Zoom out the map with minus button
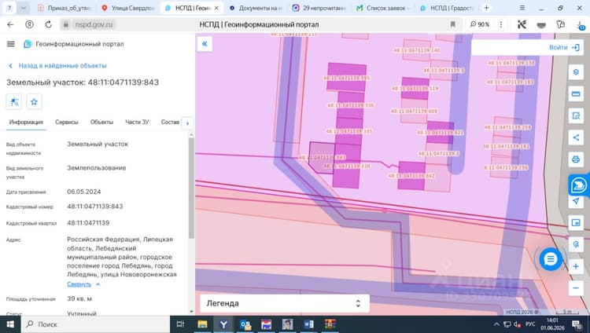 576,288
